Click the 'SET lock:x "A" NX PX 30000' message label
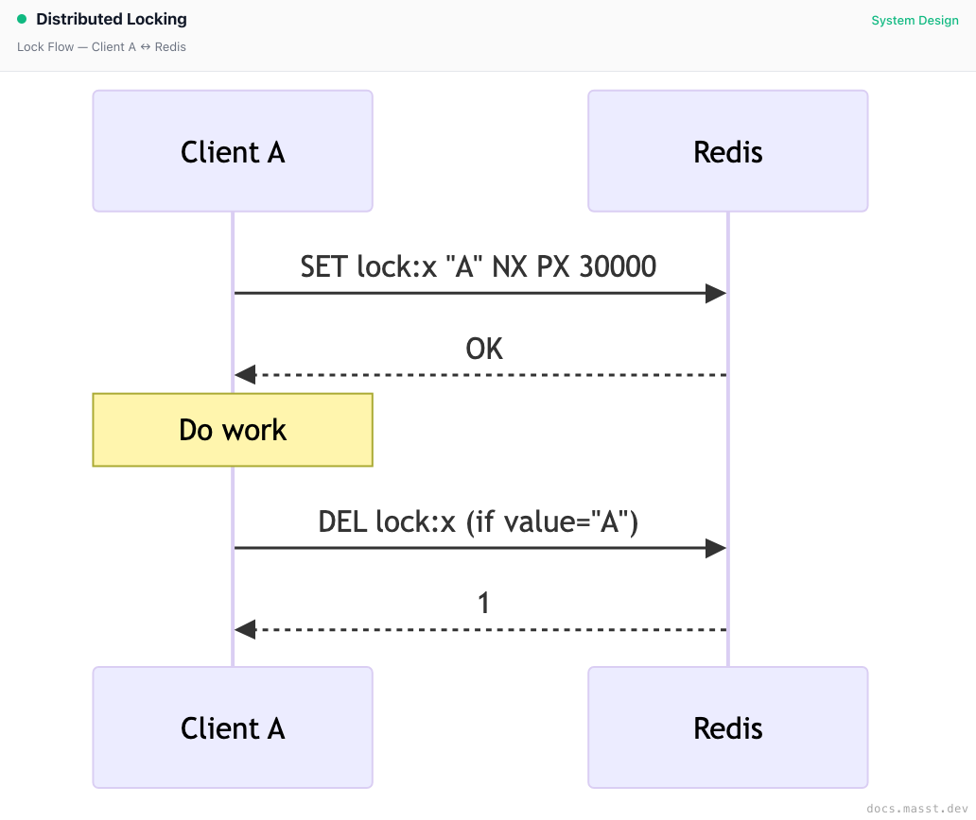976x820 pixels. click(478, 266)
